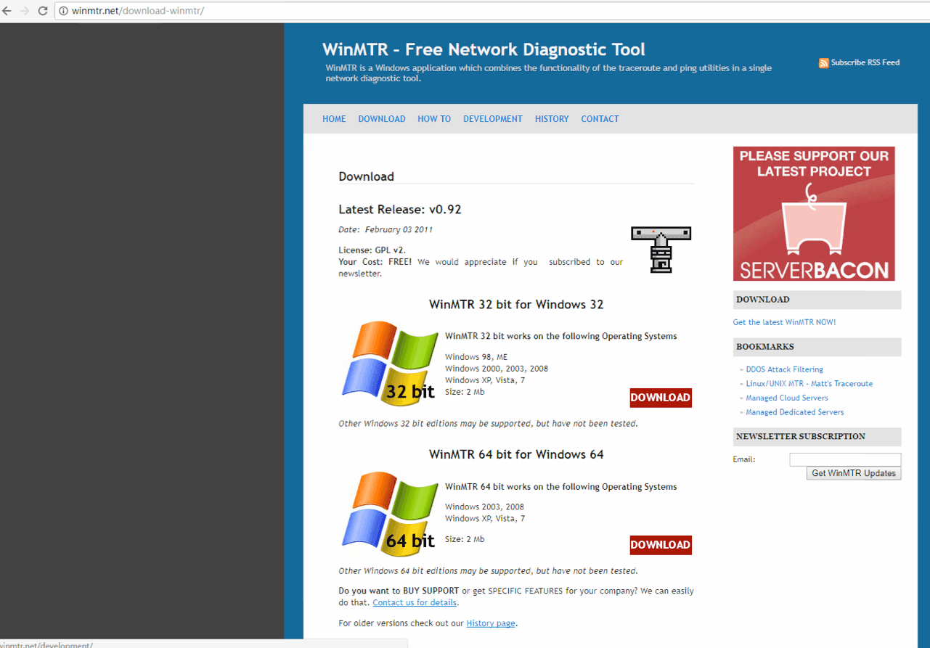Screen dimensions: 930x648
Task: Open Linux/UNIX MTR - Matt's Traceroute link
Action: click(809, 384)
